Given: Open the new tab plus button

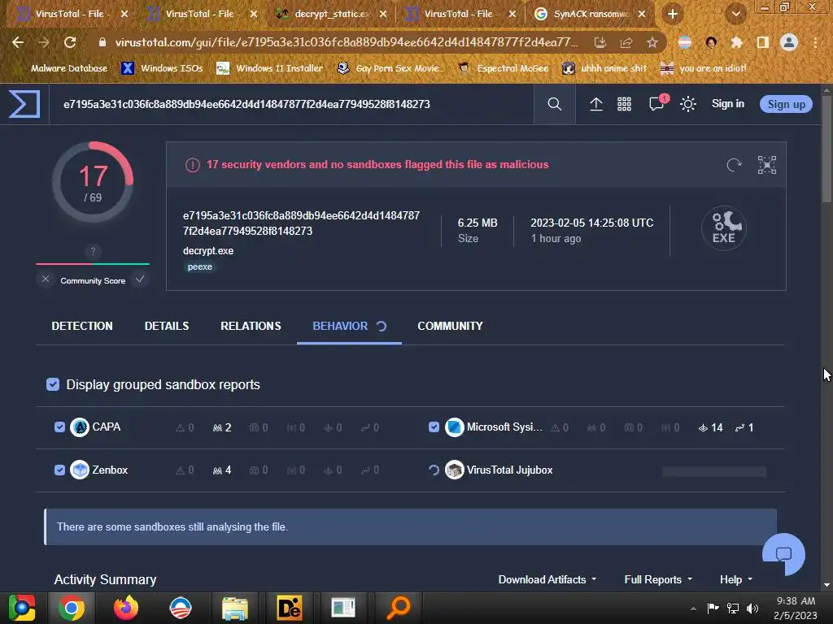Looking at the screenshot, I should 673,14.
